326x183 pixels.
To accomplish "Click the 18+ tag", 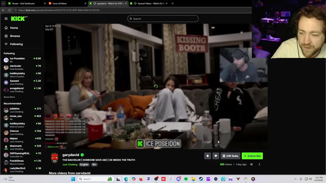I will (94, 164).
